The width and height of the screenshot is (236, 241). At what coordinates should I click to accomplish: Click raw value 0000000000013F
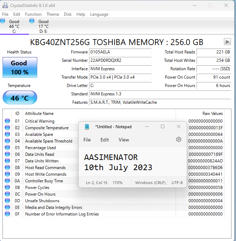[206, 128]
